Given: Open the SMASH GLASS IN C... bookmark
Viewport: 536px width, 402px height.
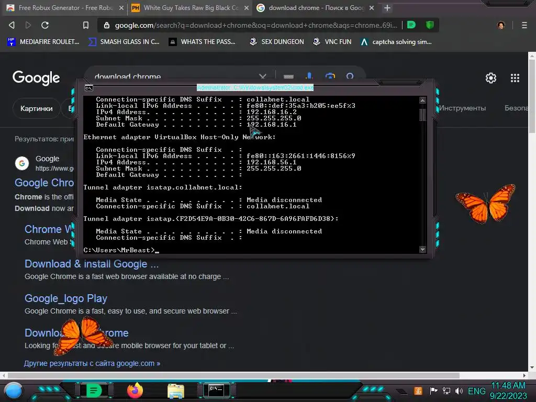Looking at the screenshot, I should coord(124,42).
